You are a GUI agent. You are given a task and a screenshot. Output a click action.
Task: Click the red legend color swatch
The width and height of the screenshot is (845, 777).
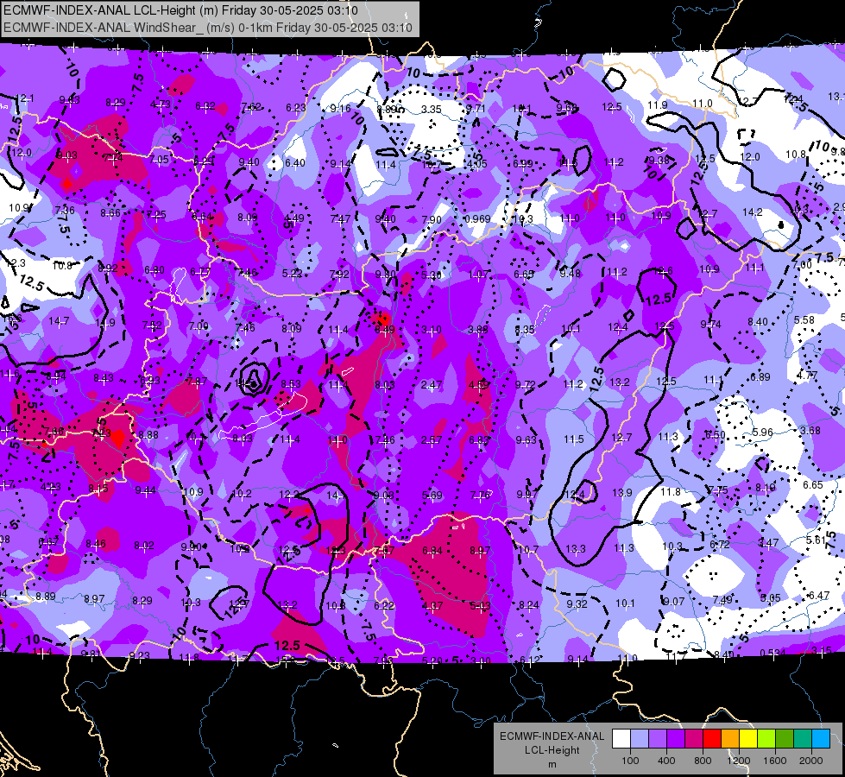click(712, 738)
